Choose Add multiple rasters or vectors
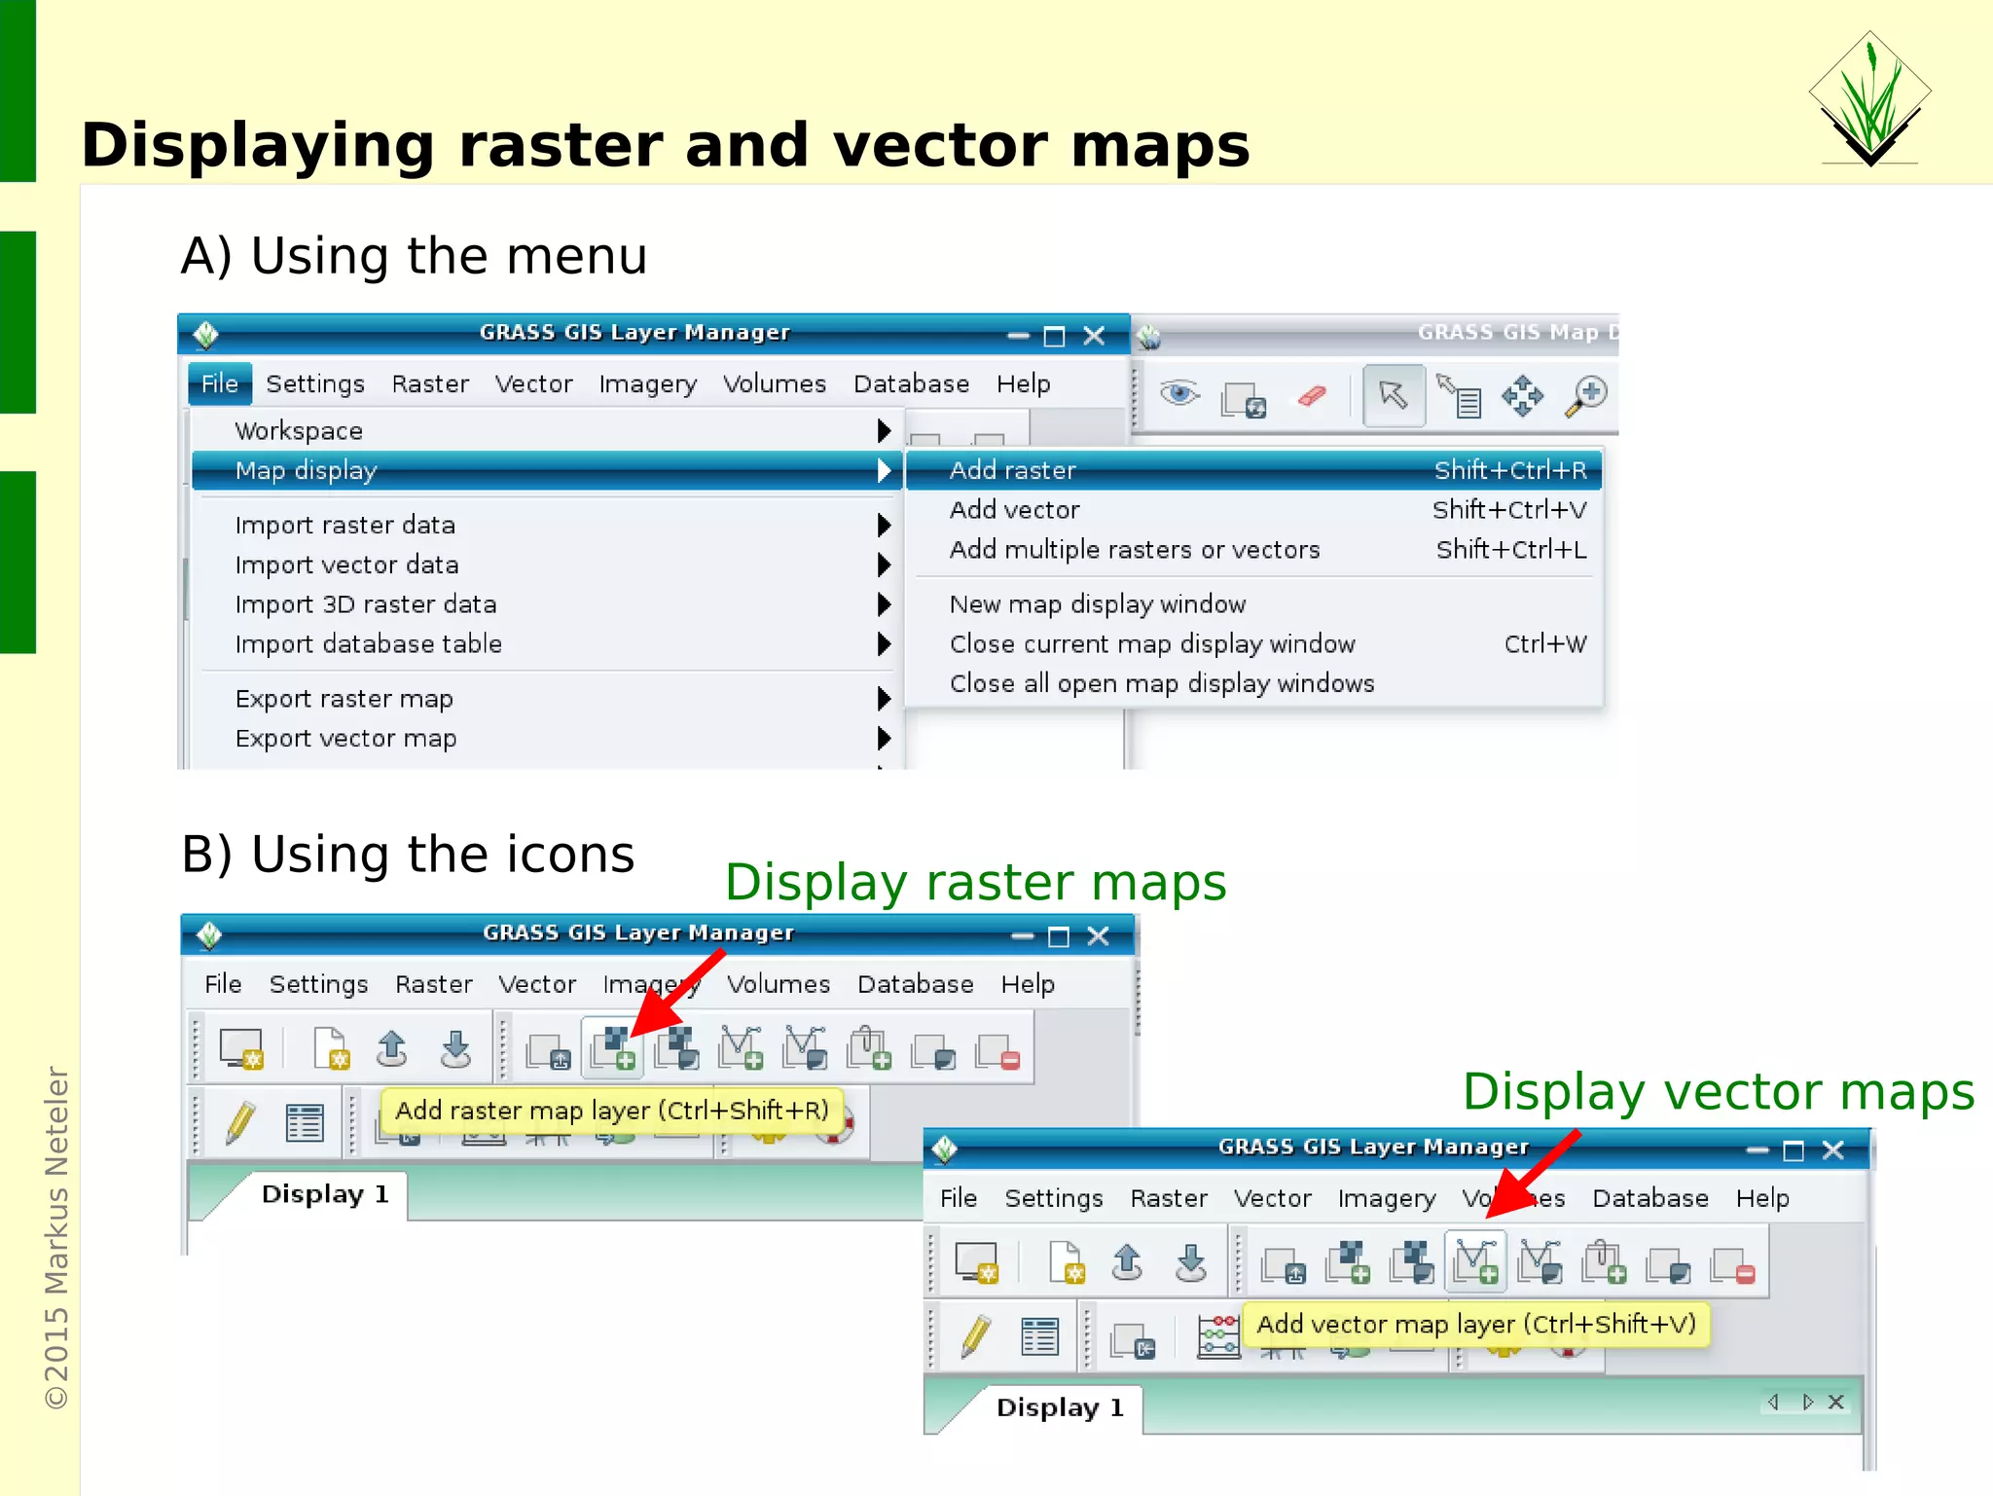 pos(1253,549)
